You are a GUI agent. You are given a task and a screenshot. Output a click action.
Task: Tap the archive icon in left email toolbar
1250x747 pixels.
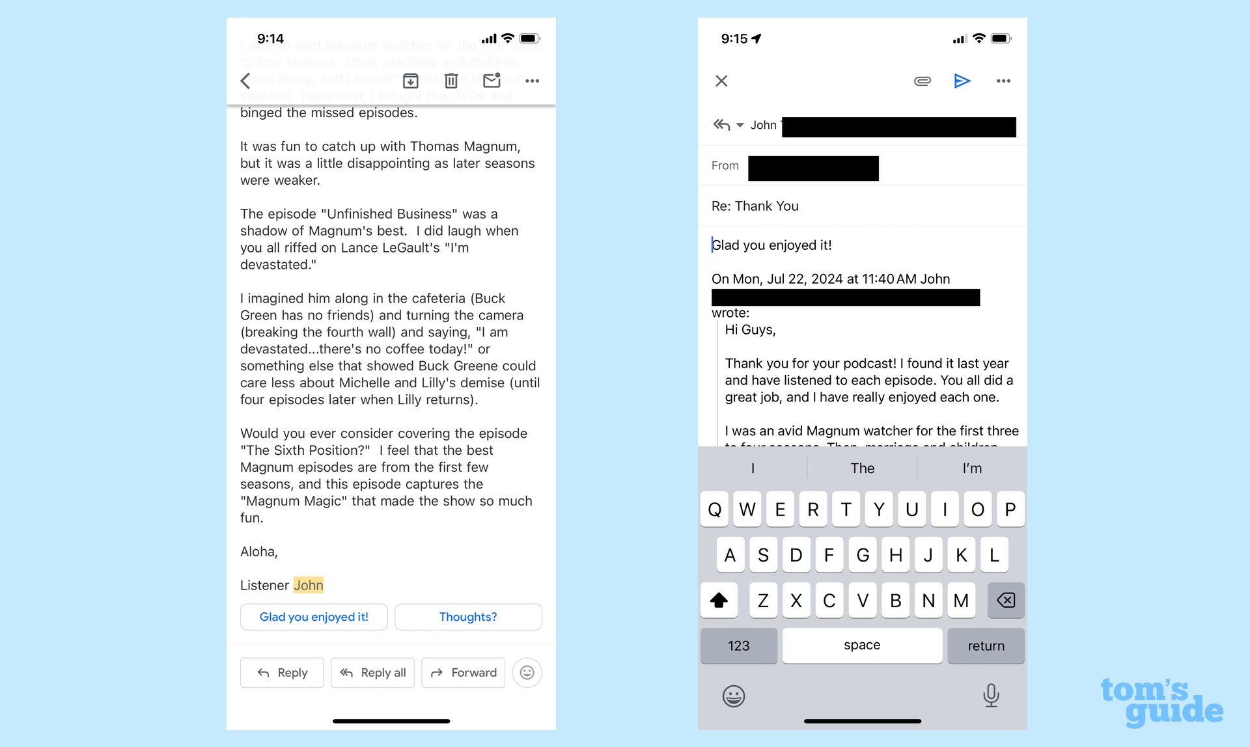pos(410,80)
